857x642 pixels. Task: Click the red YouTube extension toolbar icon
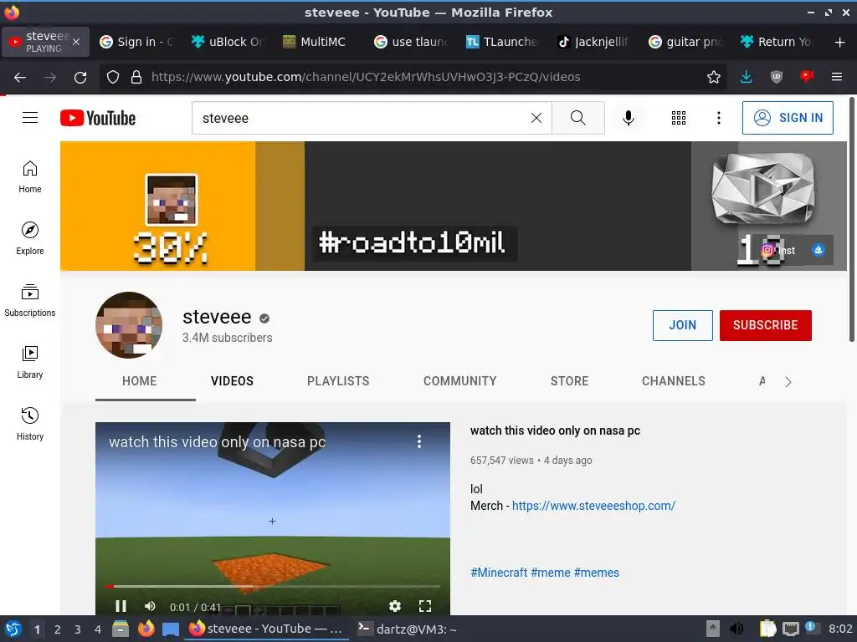806,77
